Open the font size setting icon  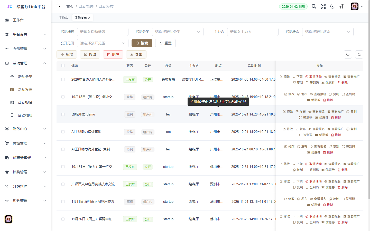pos(341,6)
